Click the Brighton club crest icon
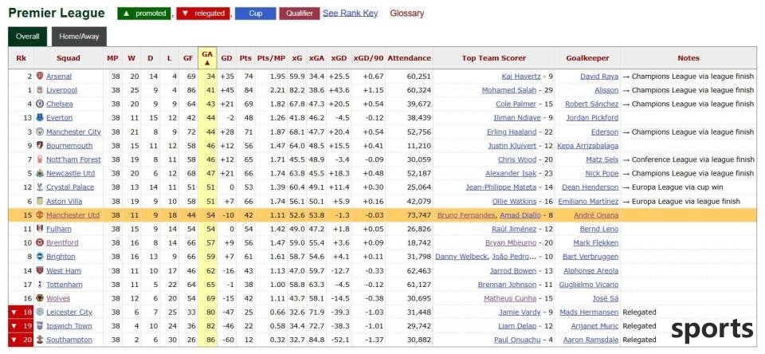The height and width of the screenshot is (354, 765). pos(40,257)
